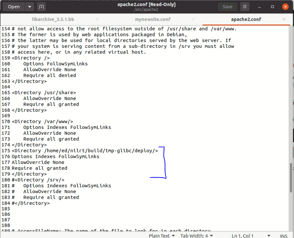Open the hamburger menu

click(245, 7)
